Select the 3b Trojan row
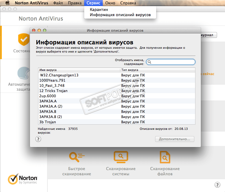The height and width of the screenshot is (192, 225). point(117,122)
